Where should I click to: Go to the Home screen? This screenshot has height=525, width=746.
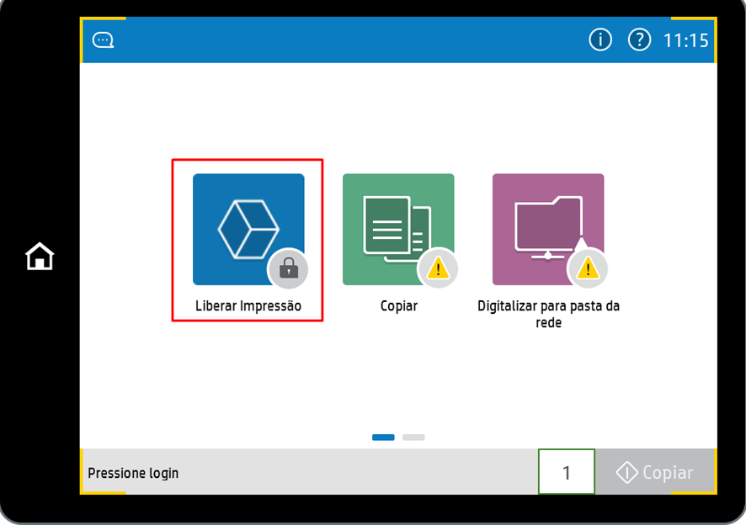point(40,257)
